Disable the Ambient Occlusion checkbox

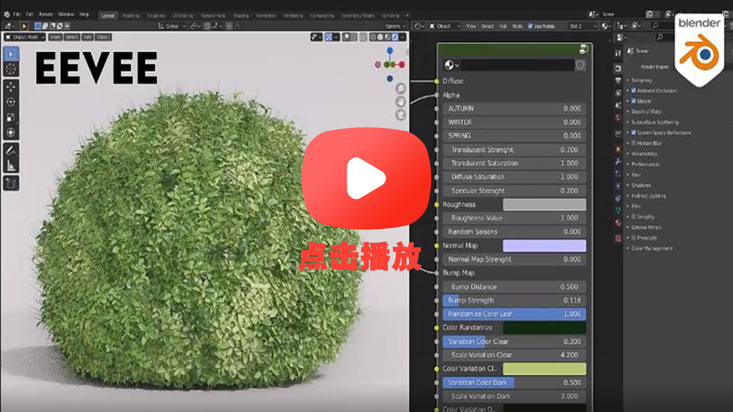tap(633, 90)
